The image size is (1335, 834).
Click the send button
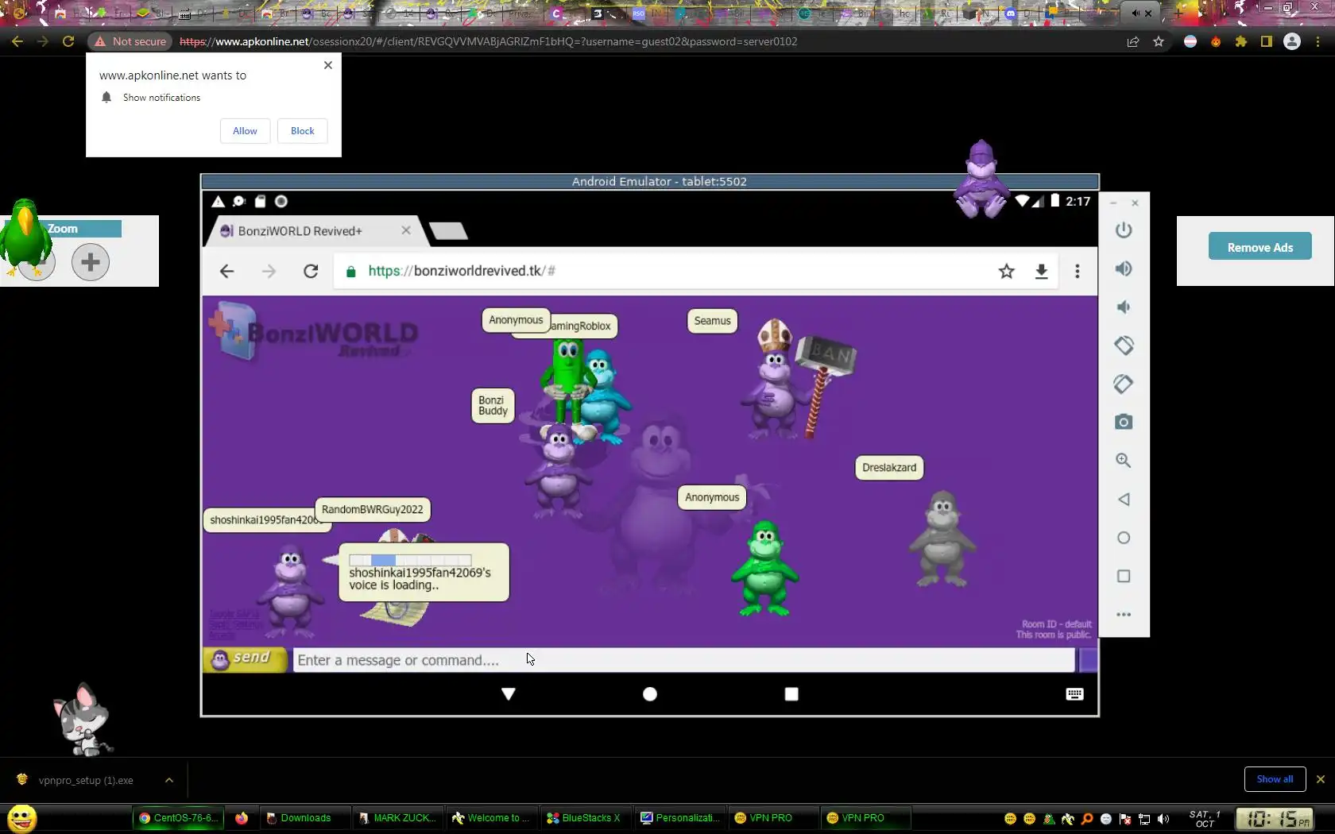click(x=245, y=659)
